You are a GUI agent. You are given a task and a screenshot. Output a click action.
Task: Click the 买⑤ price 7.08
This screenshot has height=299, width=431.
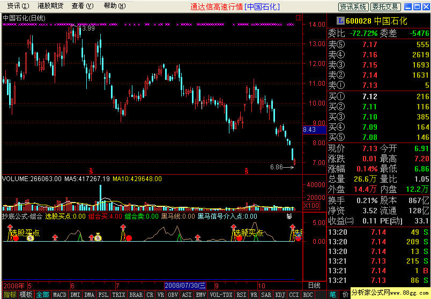coord(370,137)
